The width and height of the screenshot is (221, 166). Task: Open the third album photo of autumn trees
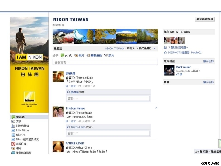pos(105,36)
